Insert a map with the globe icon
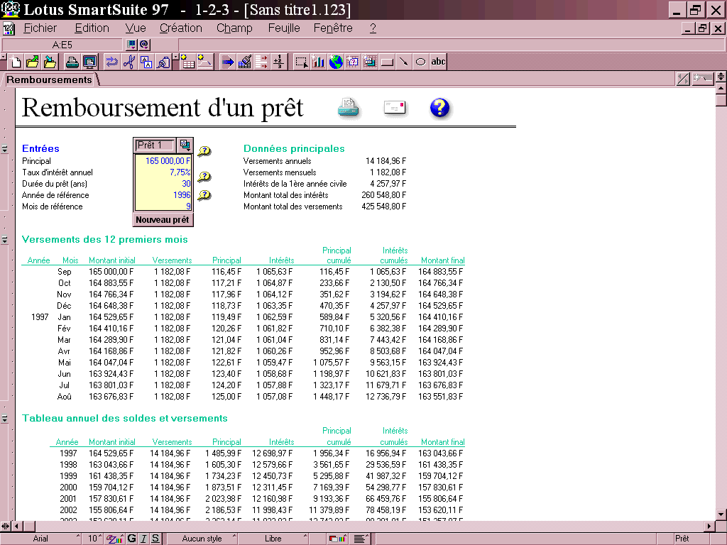 336,62
